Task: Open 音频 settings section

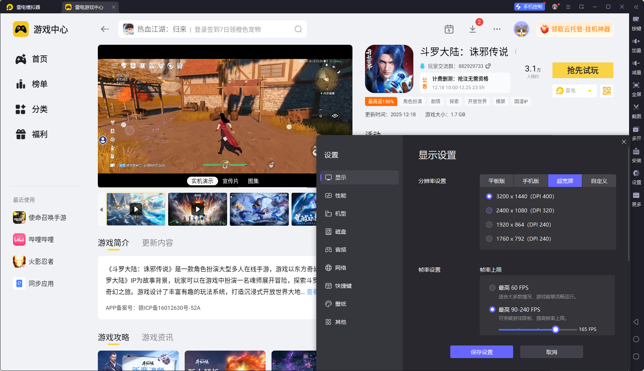Action: click(360, 250)
